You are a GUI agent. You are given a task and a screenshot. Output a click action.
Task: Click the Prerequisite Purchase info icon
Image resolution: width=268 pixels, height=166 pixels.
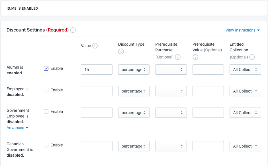[x=178, y=57]
